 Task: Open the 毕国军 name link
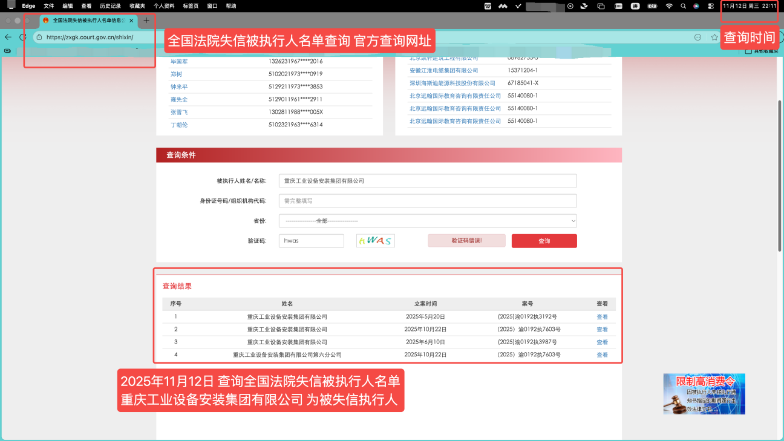point(179,62)
